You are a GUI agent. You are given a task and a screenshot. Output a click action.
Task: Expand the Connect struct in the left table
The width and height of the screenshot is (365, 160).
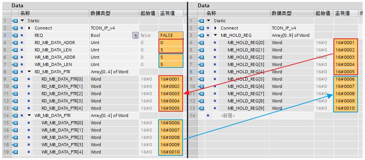(29, 28)
